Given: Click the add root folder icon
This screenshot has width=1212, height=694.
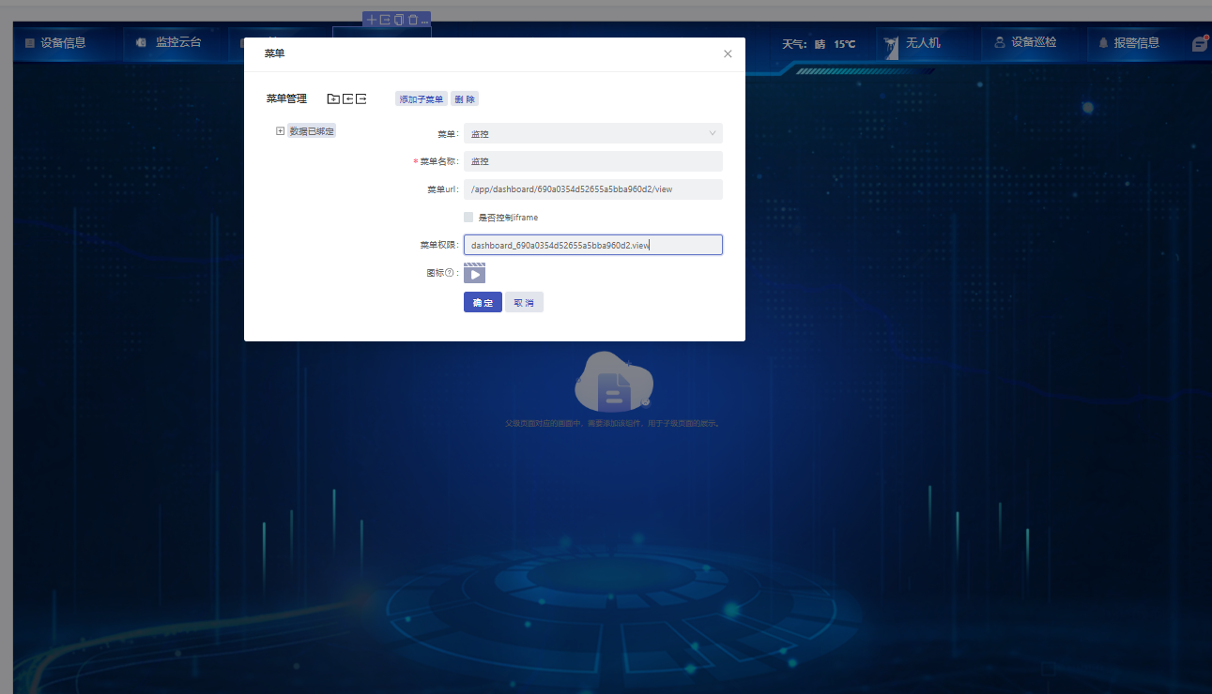Looking at the screenshot, I should pos(333,98).
